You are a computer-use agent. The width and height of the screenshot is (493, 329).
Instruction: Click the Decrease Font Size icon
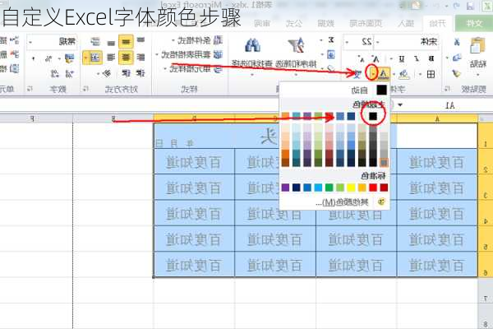362,59
